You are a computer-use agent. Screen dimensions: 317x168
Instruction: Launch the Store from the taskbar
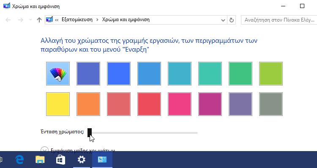[60, 160]
